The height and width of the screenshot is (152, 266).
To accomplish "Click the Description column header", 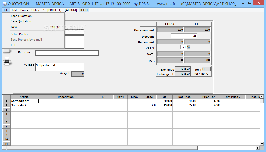I will [x=66, y=97].
